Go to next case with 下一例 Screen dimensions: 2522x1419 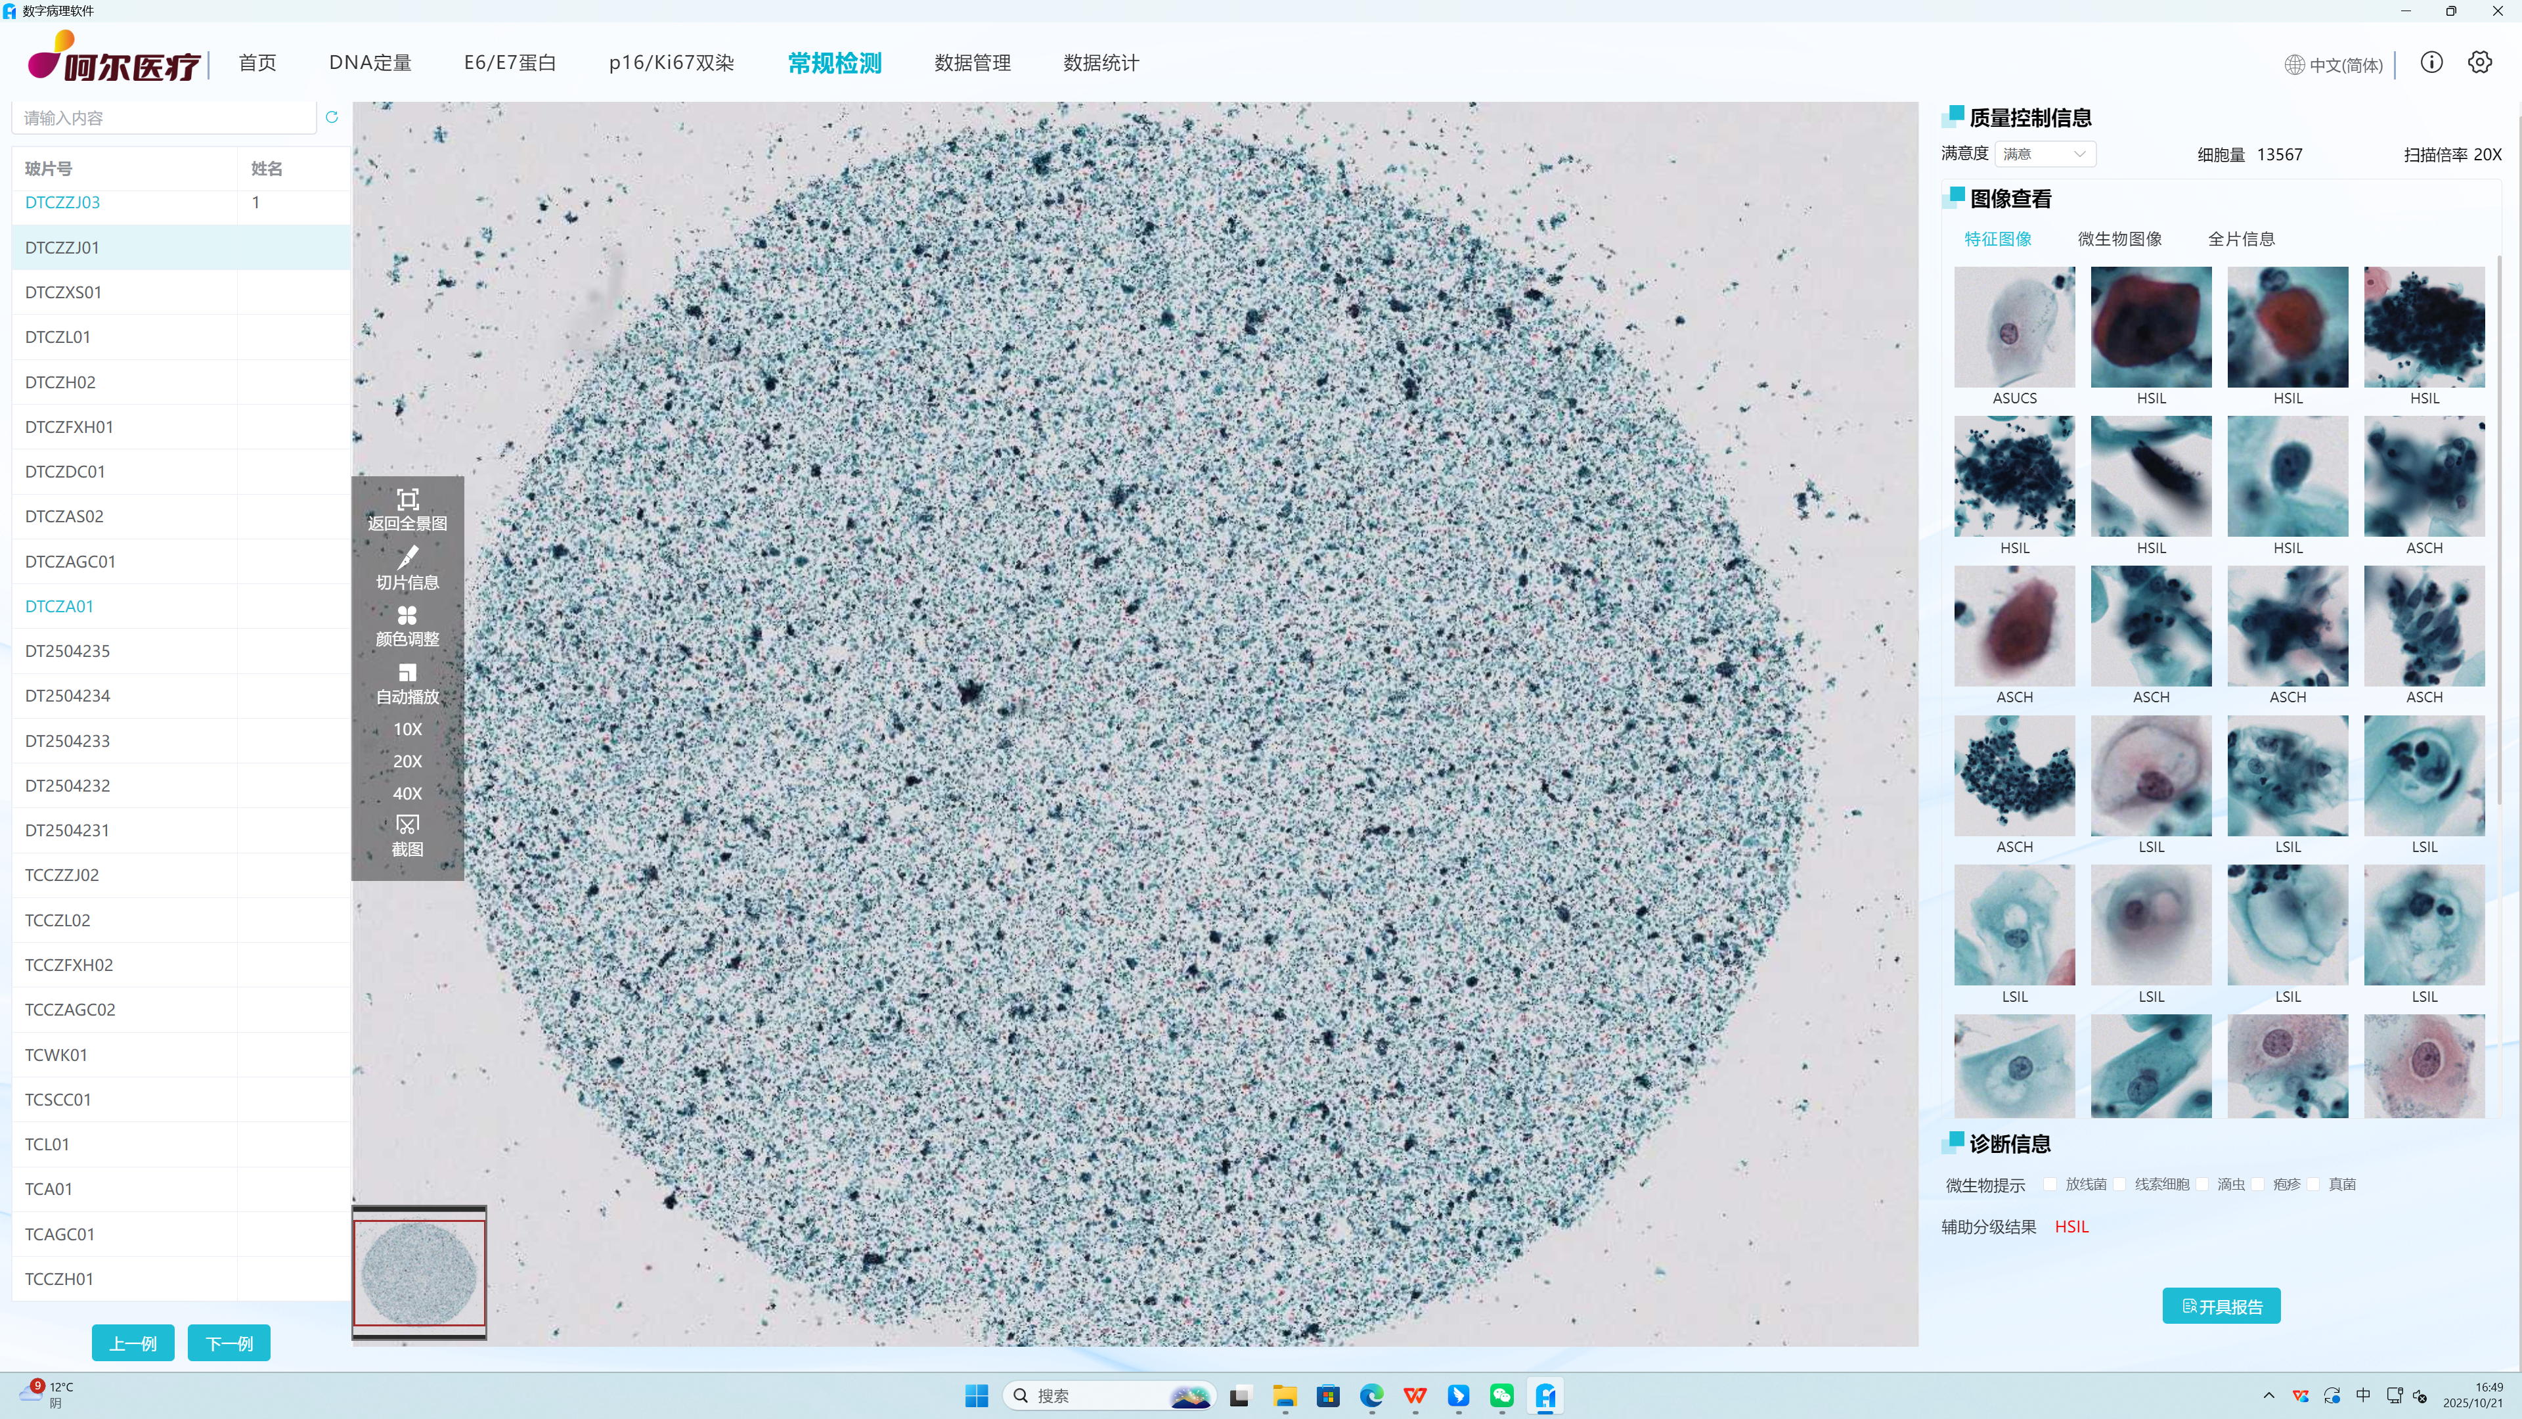[229, 1343]
